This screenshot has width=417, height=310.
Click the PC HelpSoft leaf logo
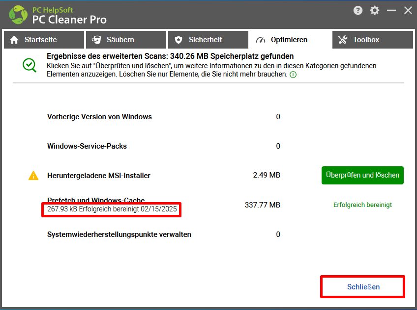pyautogui.click(x=18, y=15)
